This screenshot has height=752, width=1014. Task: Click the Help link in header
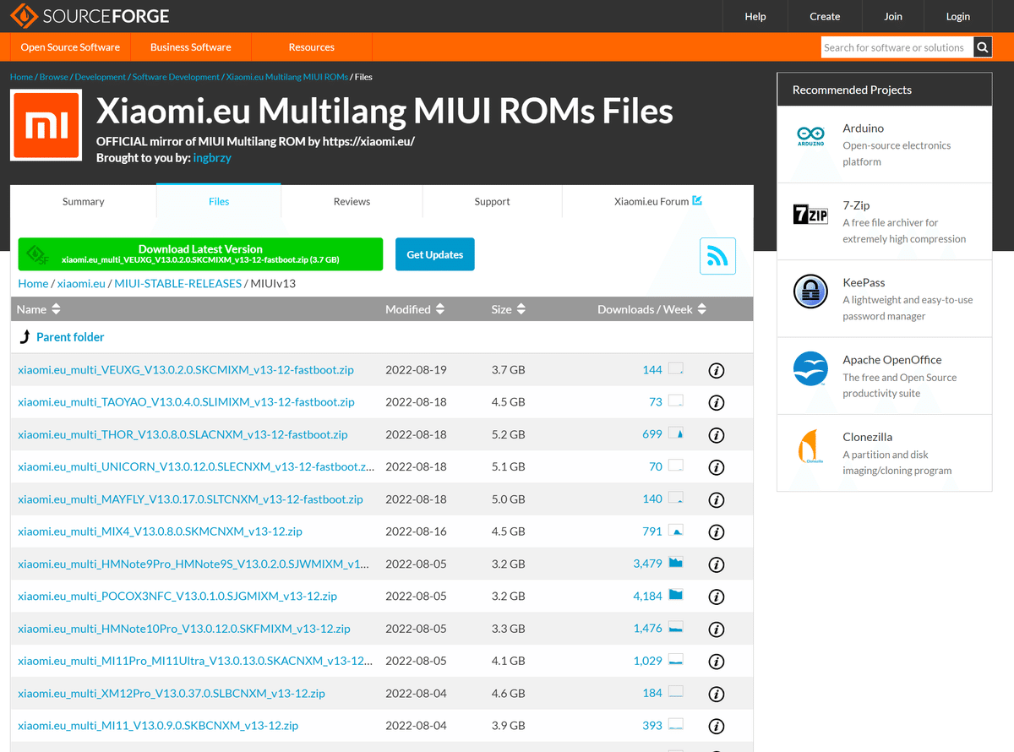click(755, 16)
